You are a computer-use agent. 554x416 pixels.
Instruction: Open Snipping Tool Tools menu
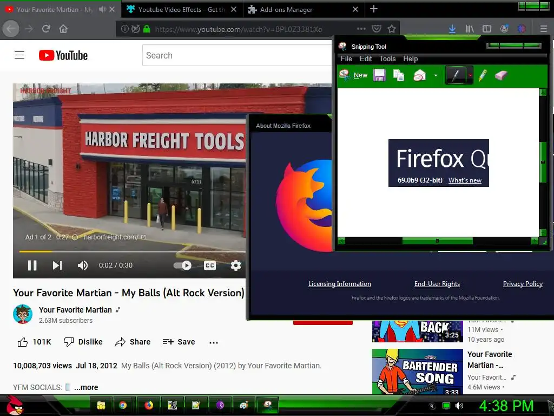(x=387, y=58)
